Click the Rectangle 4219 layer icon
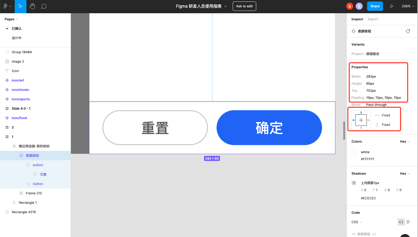This screenshot has width=418, height=237. [7, 212]
